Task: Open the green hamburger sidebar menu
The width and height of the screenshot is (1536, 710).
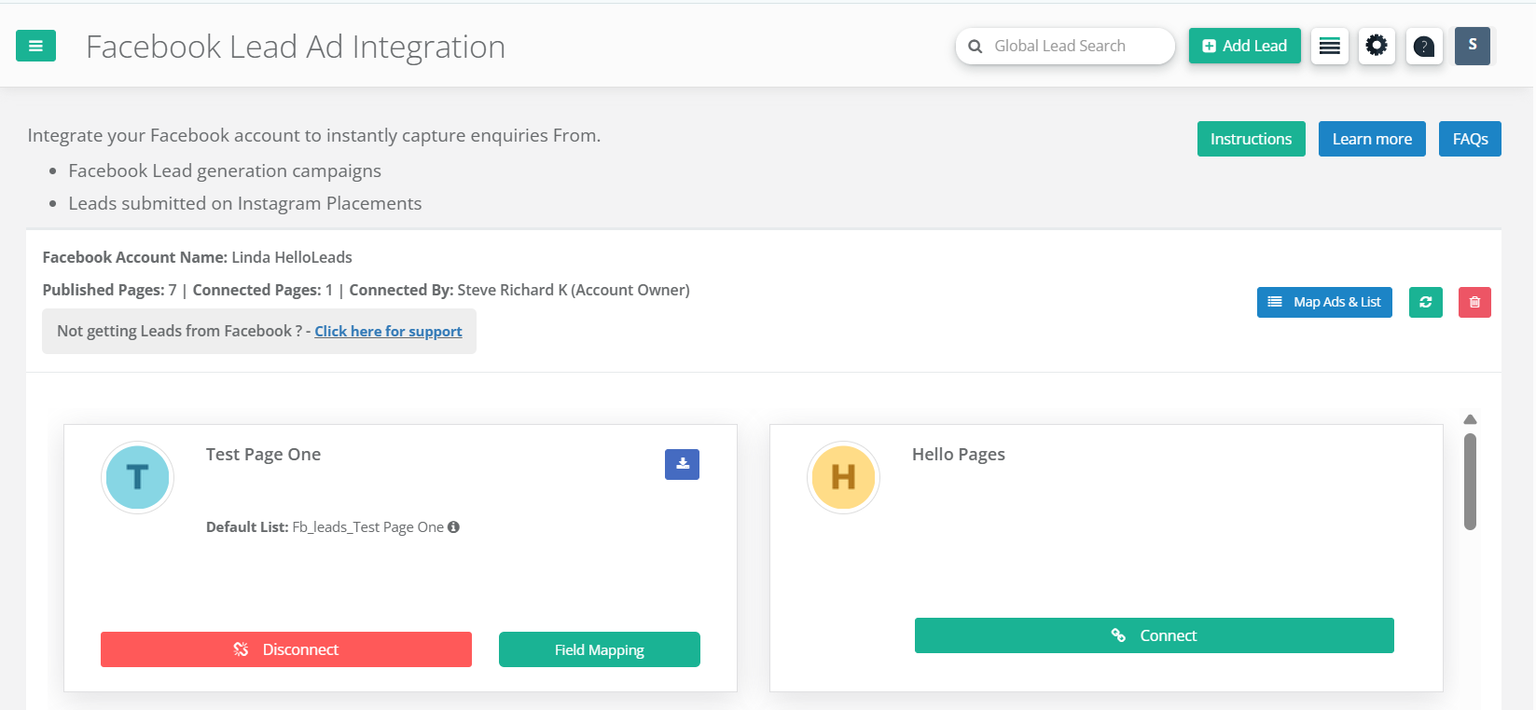Action: pos(35,46)
